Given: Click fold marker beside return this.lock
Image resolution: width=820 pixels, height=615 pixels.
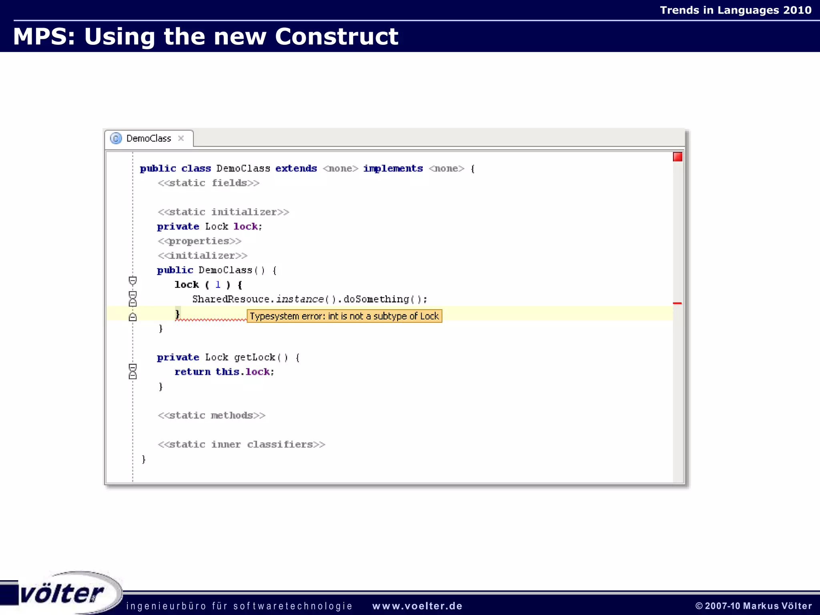Looking at the screenshot, I should point(133,372).
